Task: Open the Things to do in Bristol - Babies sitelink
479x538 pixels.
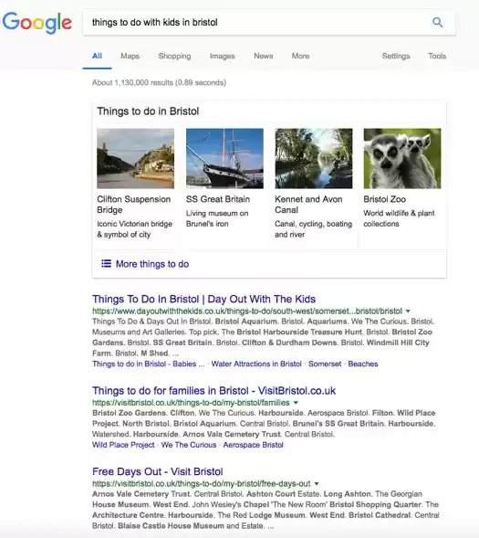Action: 148,364
